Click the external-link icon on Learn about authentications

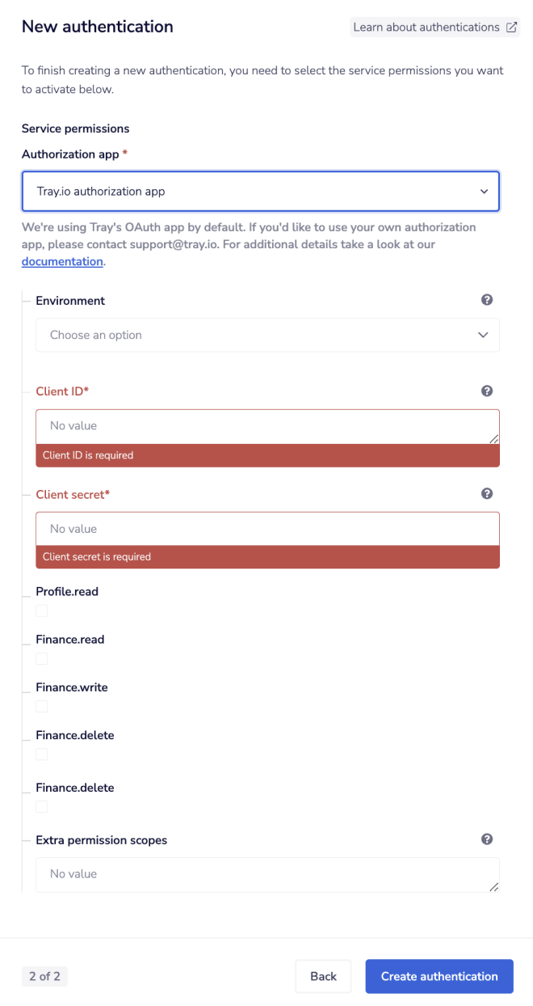pyautogui.click(x=513, y=27)
